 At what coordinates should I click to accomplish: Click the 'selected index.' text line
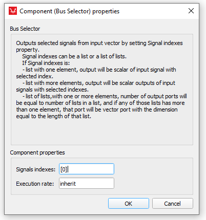(35, 76)
